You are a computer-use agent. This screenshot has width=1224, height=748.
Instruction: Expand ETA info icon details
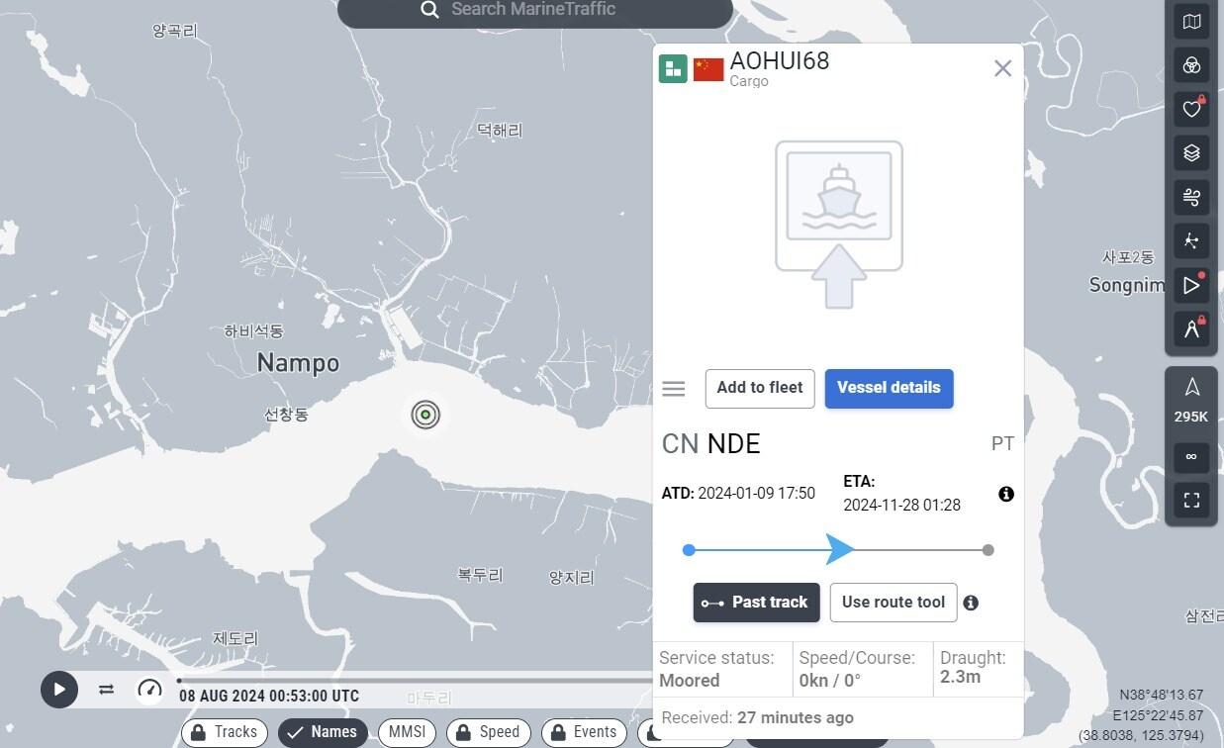click(1006, 494)
